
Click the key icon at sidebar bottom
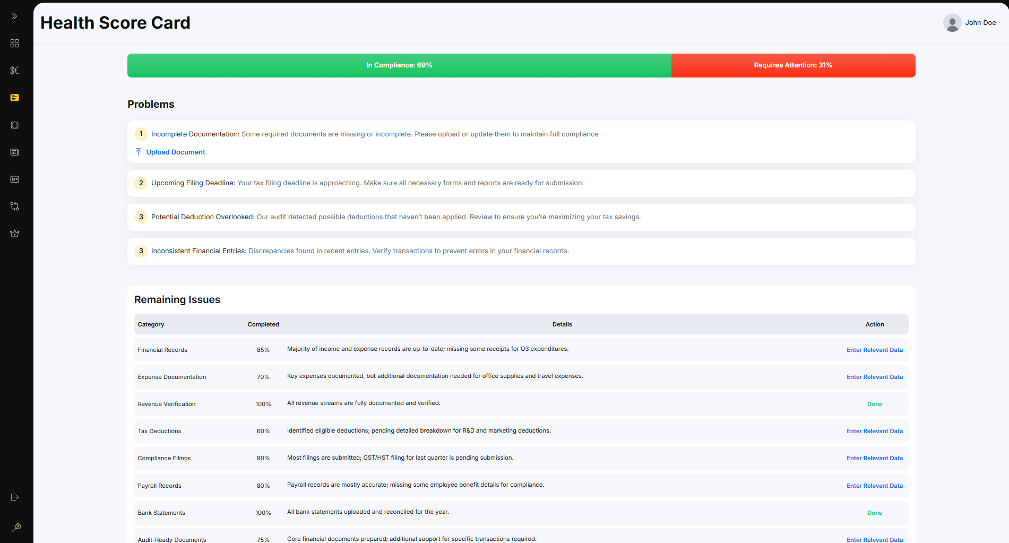(x=16, y=527)
